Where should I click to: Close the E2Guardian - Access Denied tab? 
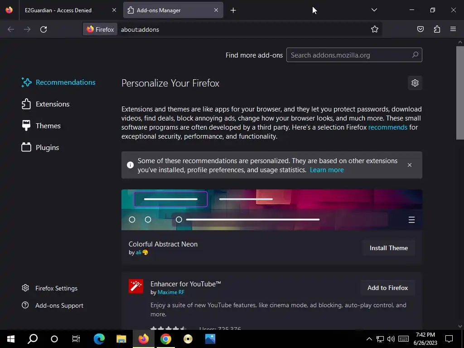pos(114,10)
